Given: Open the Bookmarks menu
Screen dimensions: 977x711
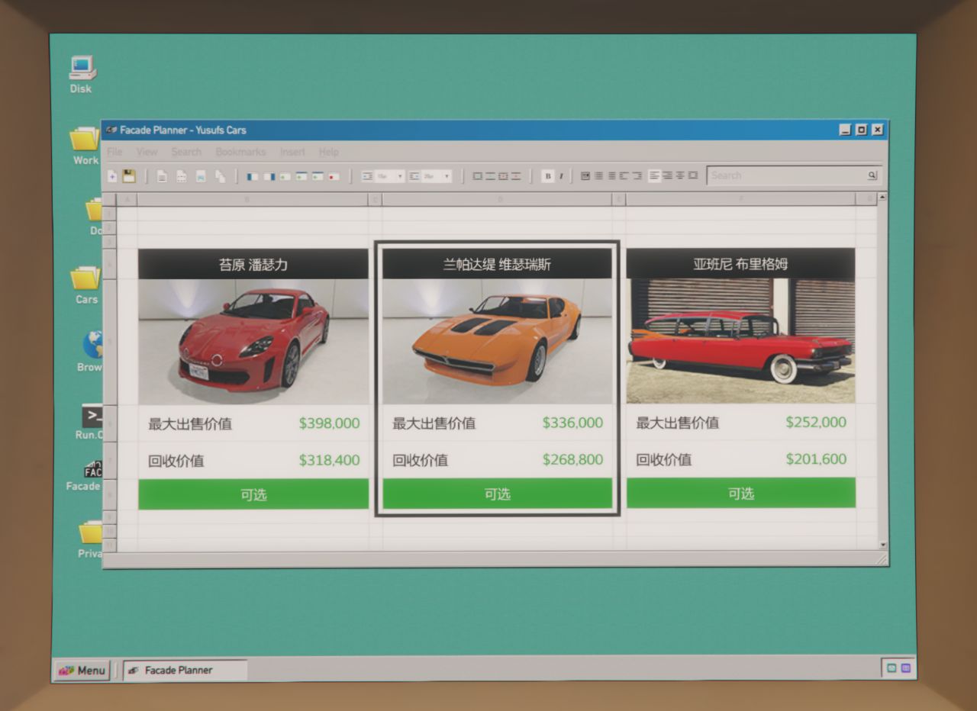Looking at the screenshot, I should point(240,152).
